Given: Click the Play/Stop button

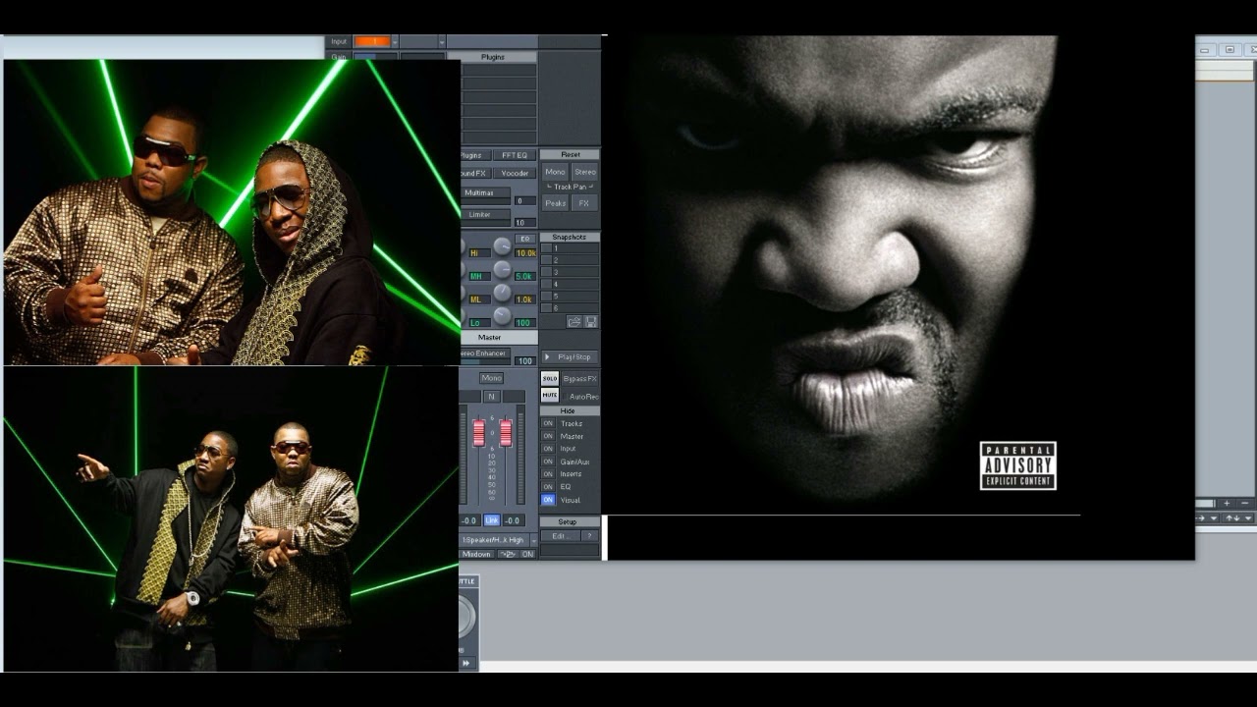Looking at the screenshot, I should (x=570, y=357).
